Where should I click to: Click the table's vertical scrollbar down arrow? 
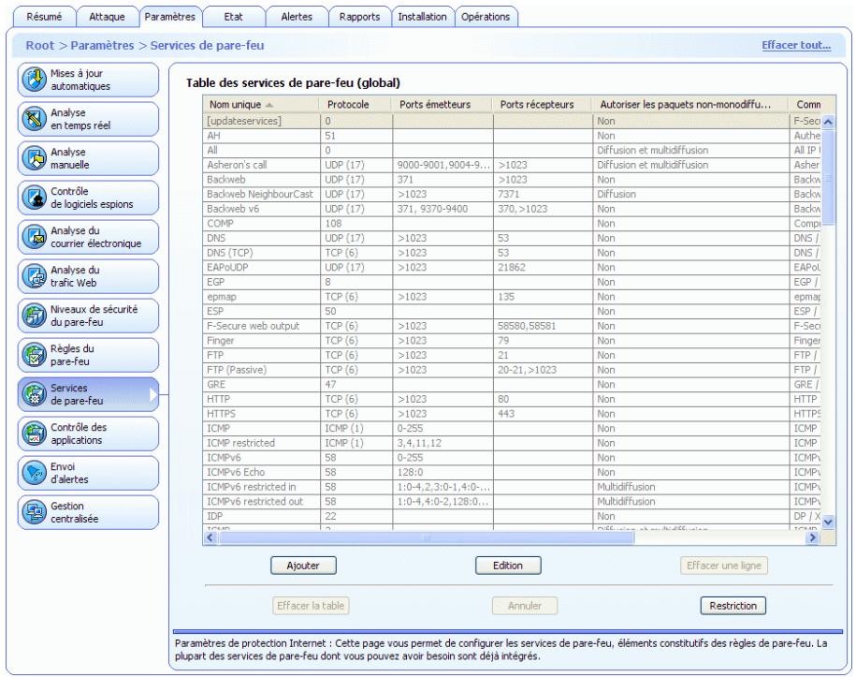point(828,522)
